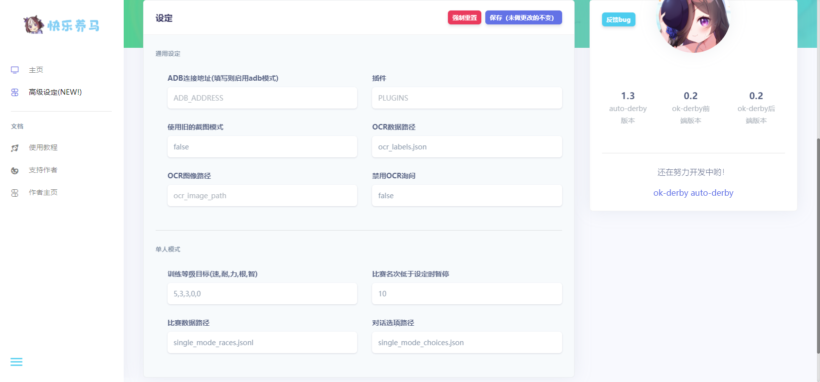Viewport: 820px width, 382px height.
Task: Click the ok-derby前端版本 label
Action: (691, 115)
